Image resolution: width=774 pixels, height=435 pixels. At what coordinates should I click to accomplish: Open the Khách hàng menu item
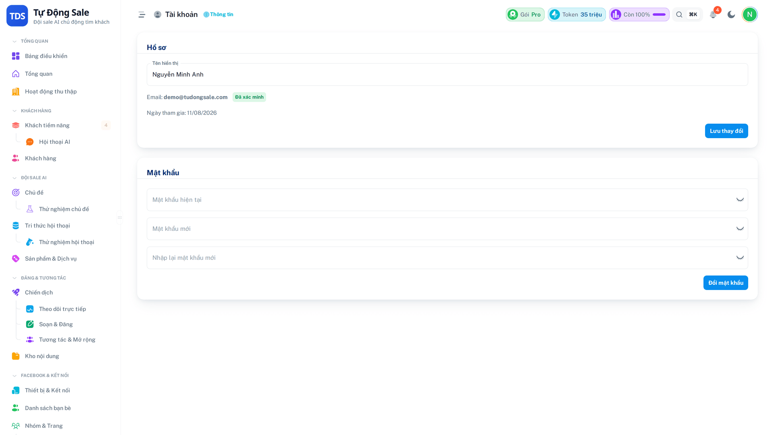[x=60, y=158]
